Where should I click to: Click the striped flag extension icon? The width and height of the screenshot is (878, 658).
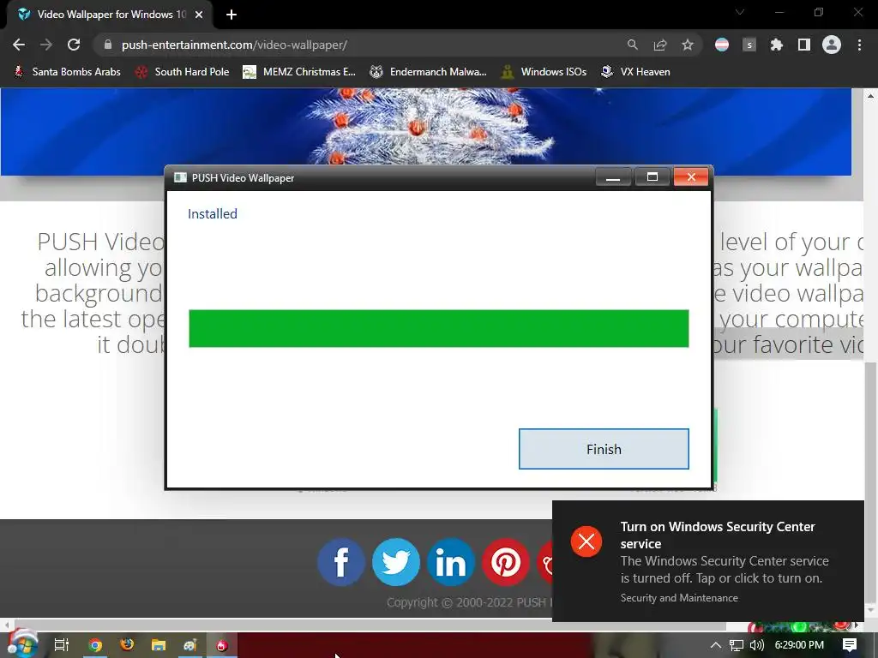[x=722, y=45]
